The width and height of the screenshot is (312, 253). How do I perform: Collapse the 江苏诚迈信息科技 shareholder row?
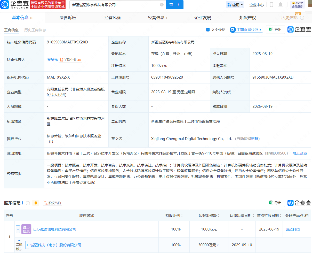pyautogui.click(x=18, y=229)
